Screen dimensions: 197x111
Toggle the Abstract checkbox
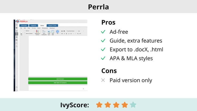(x=25, y=31)
